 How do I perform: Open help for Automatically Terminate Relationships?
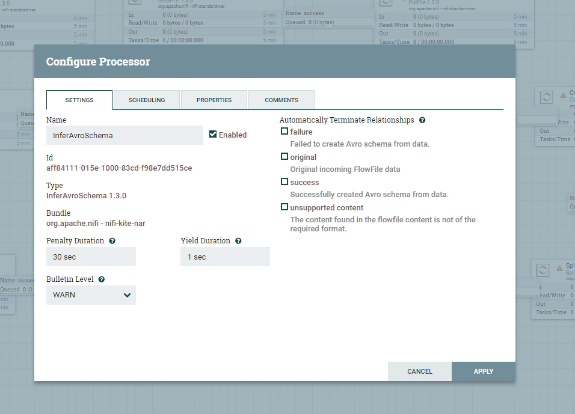click(x=422, y=120)
